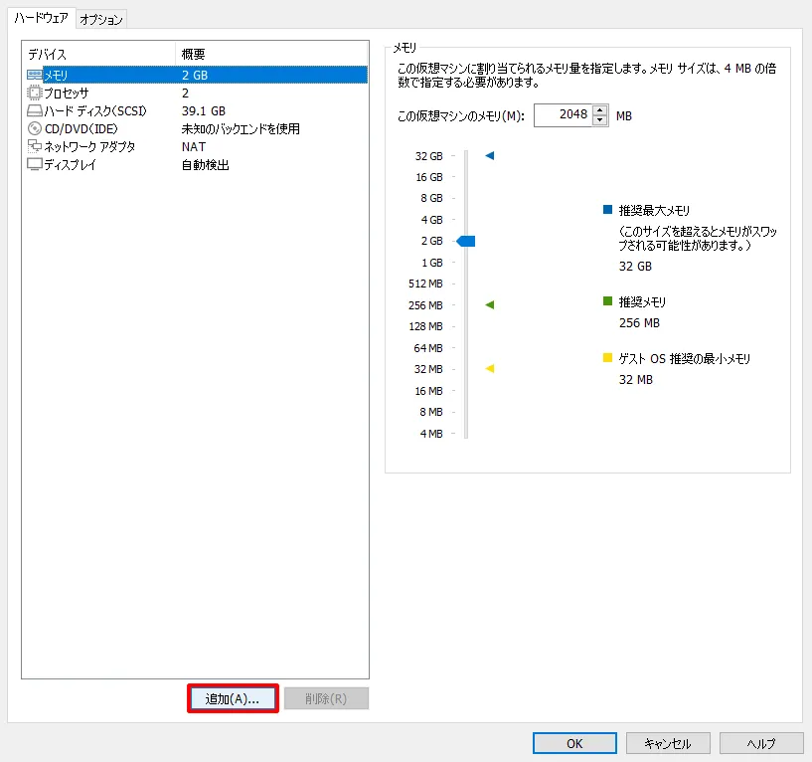Viewport: 812px width, 762px height.
Task: Click the display monitor icon
Action: pos(34,164)
